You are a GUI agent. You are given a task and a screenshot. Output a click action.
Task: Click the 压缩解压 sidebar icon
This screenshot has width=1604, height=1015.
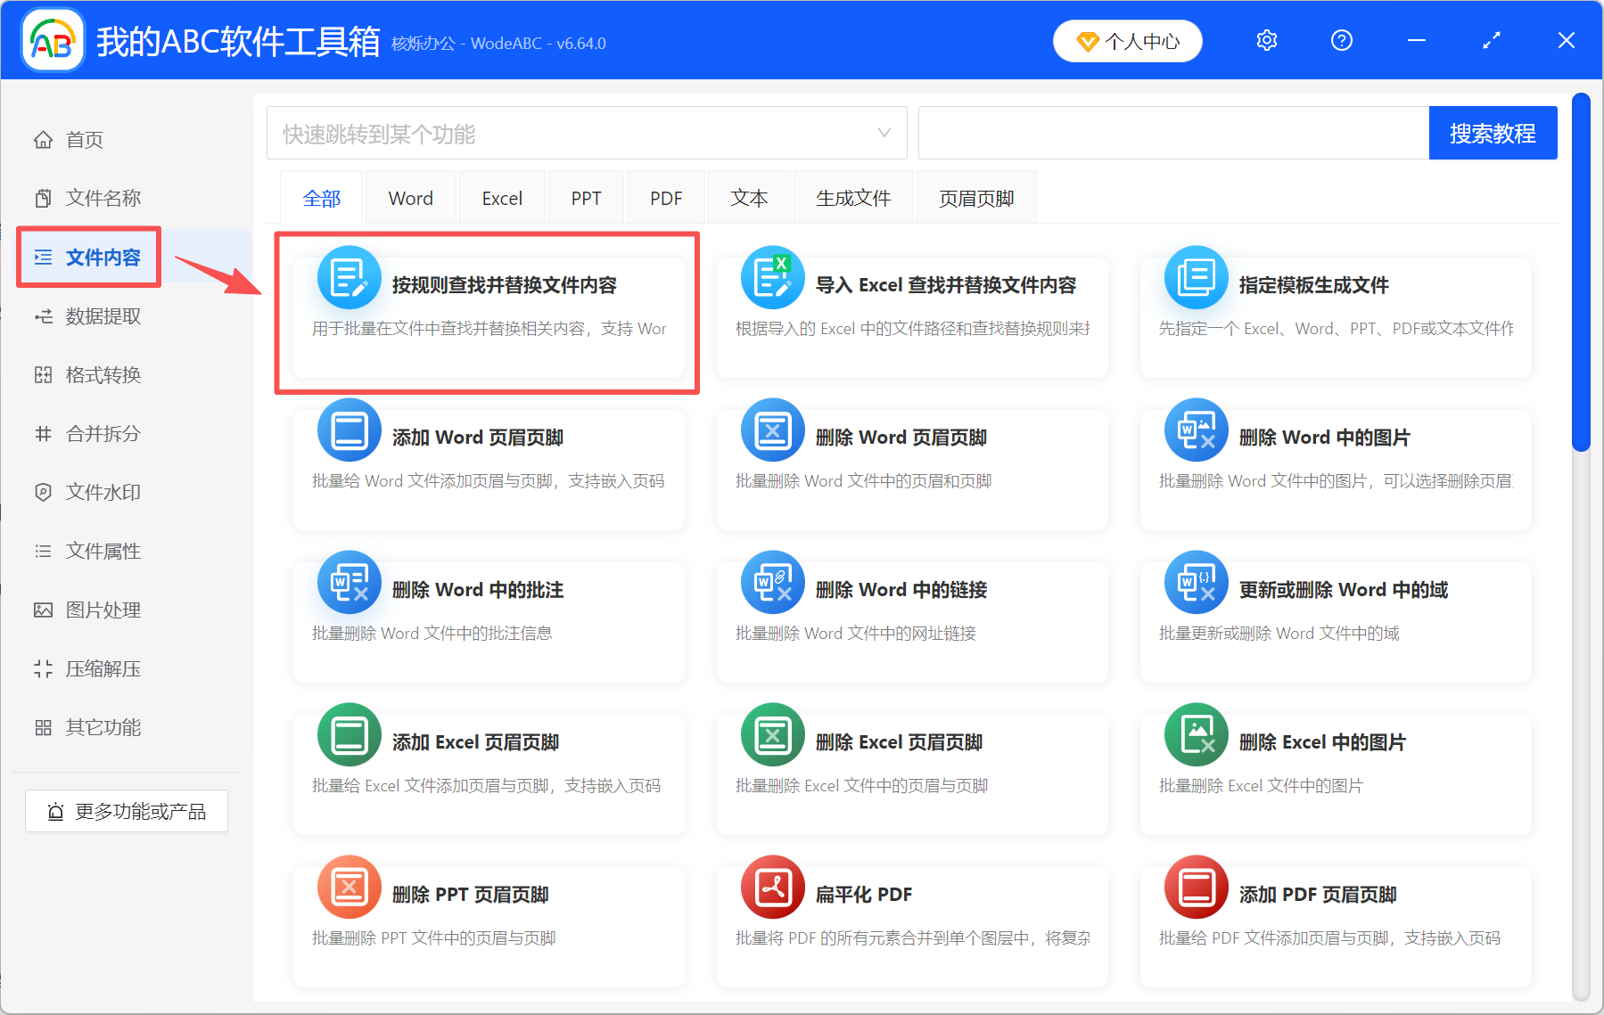click(x=43, y=668)
